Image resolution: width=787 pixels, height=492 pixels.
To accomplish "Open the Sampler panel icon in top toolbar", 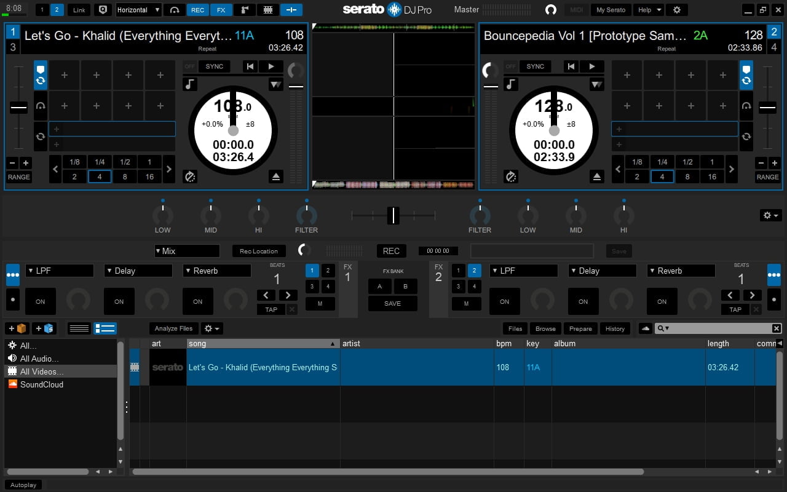I will tap(244, 10).
